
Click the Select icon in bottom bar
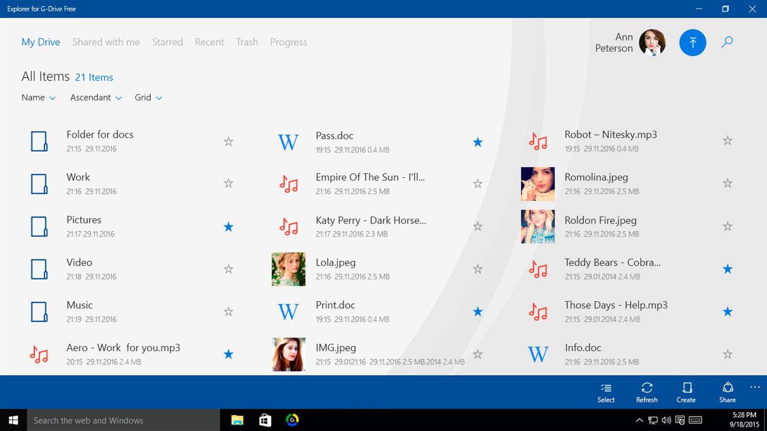pos(606,393)
